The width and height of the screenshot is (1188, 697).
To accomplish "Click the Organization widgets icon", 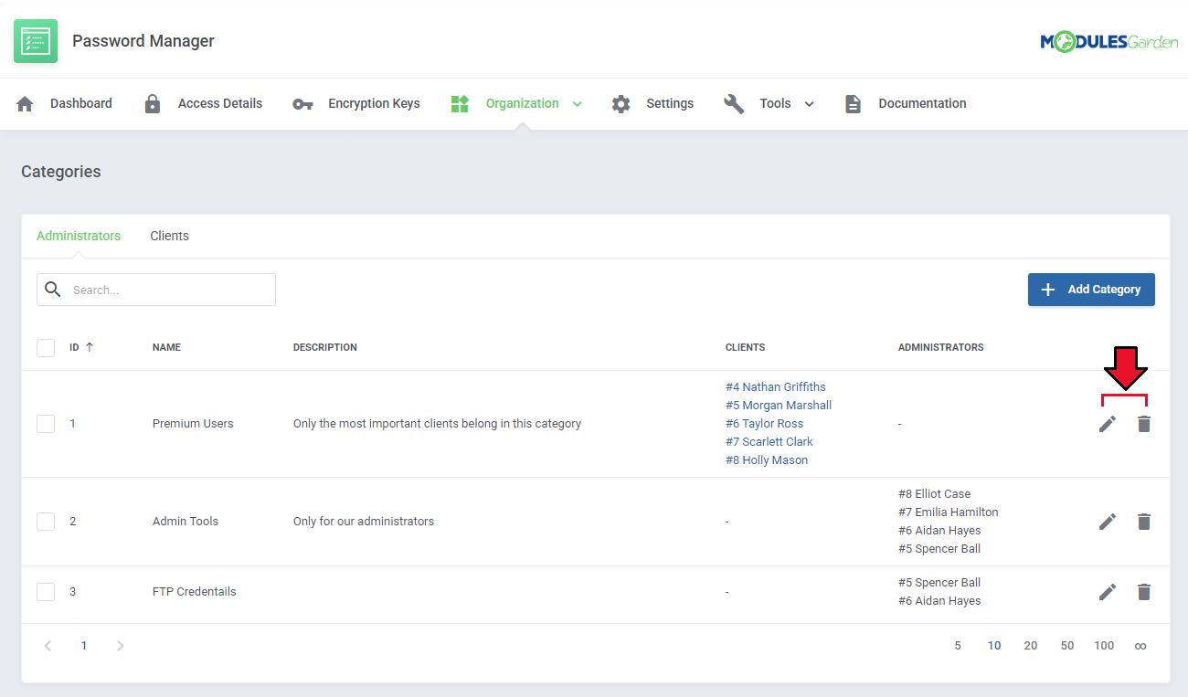I will tap(460, 103).
